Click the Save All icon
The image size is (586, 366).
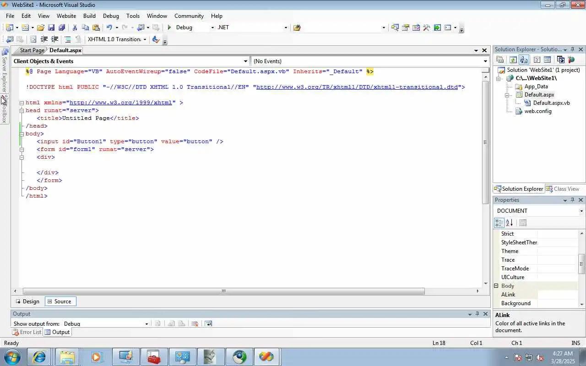tap(62, 27)
